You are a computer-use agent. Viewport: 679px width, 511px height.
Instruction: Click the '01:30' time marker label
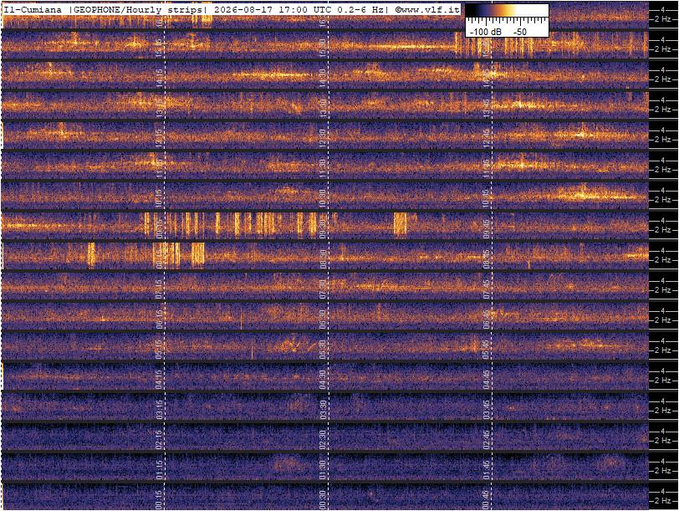323,468
